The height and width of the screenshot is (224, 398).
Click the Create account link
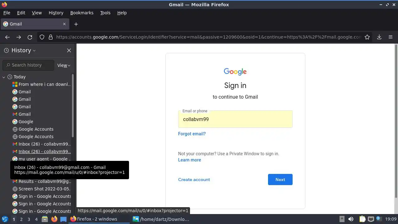coord(194,180)
